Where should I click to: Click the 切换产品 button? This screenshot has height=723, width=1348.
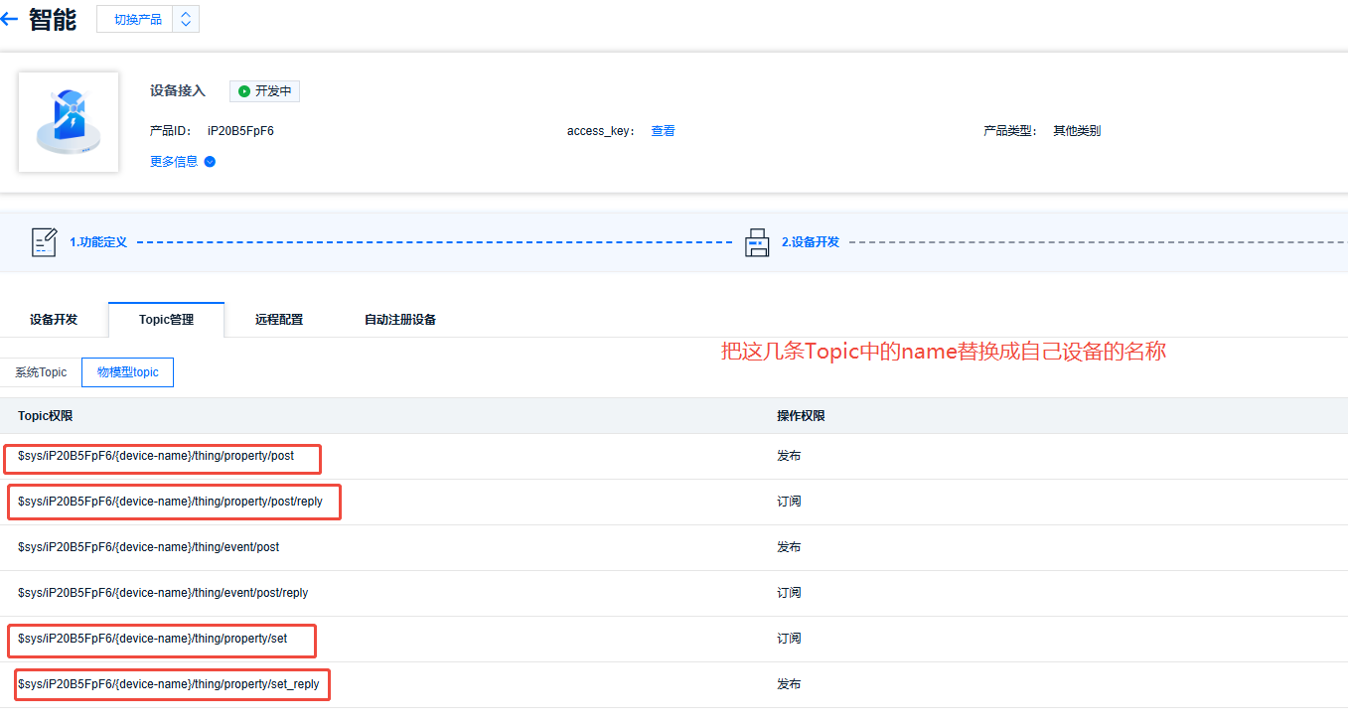(137, 19)
